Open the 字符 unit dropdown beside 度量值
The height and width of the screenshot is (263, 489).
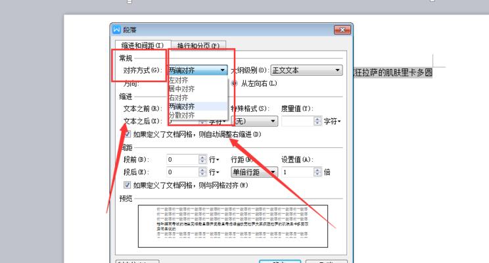pyautogui.click(x=333, y=121)
